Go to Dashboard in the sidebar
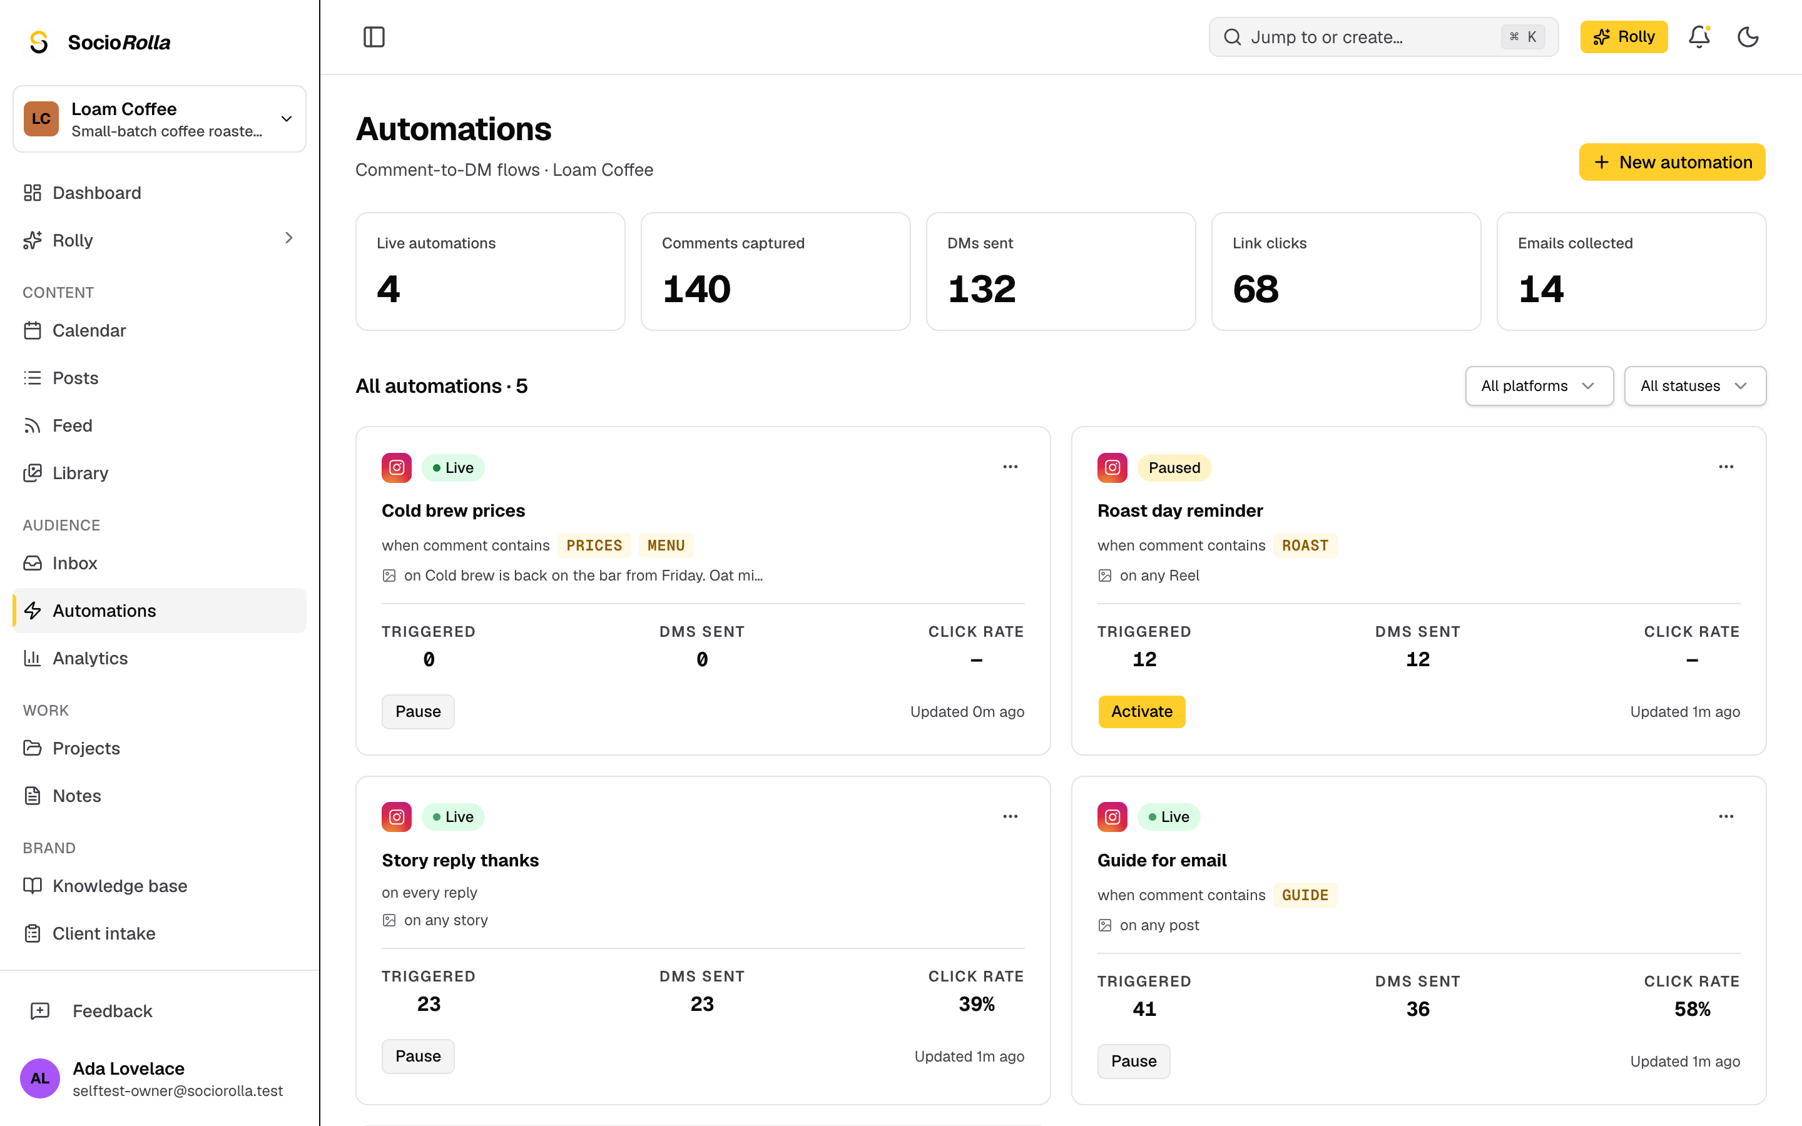Viewport: 1802px width, 1126px height. [x=160, y=193]
